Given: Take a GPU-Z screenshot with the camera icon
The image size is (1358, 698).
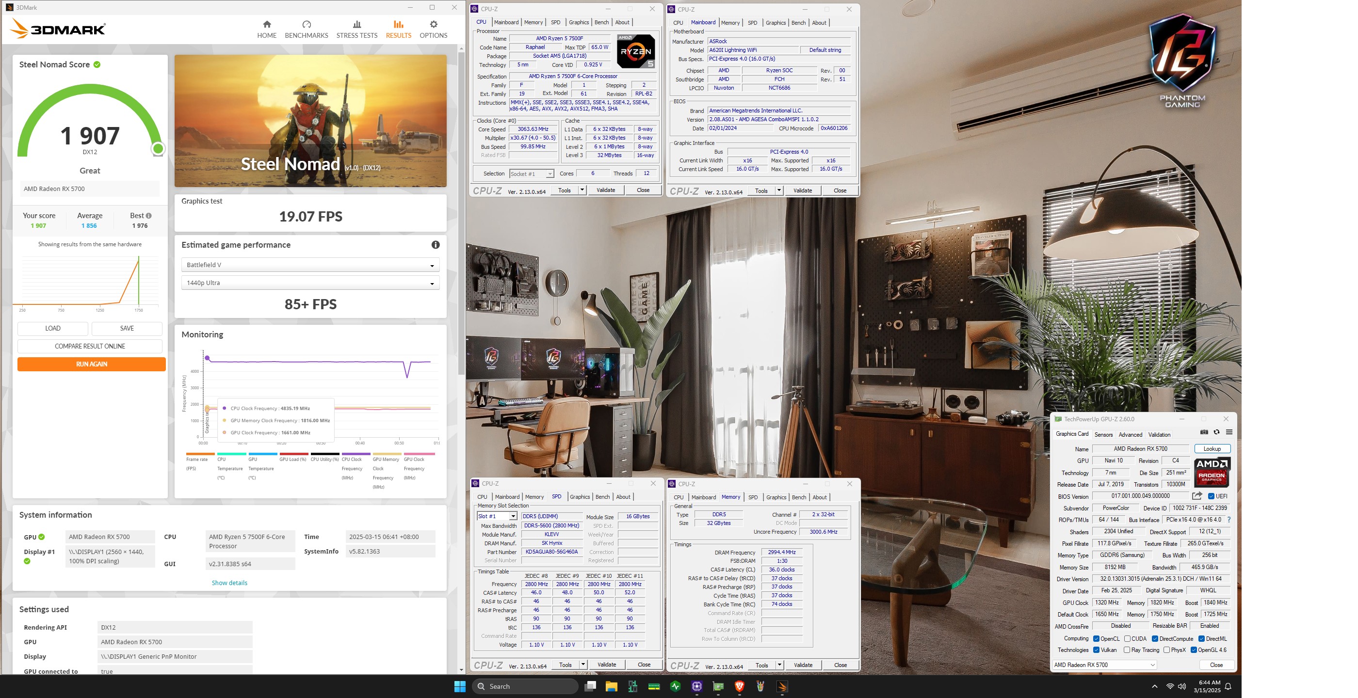Looking at the screenshot, I should pyautogui.click(x=1204, y=432).
